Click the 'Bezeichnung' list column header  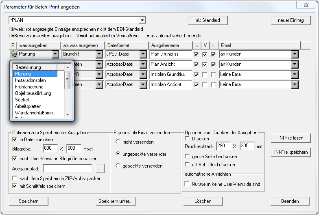click(35, 67)
